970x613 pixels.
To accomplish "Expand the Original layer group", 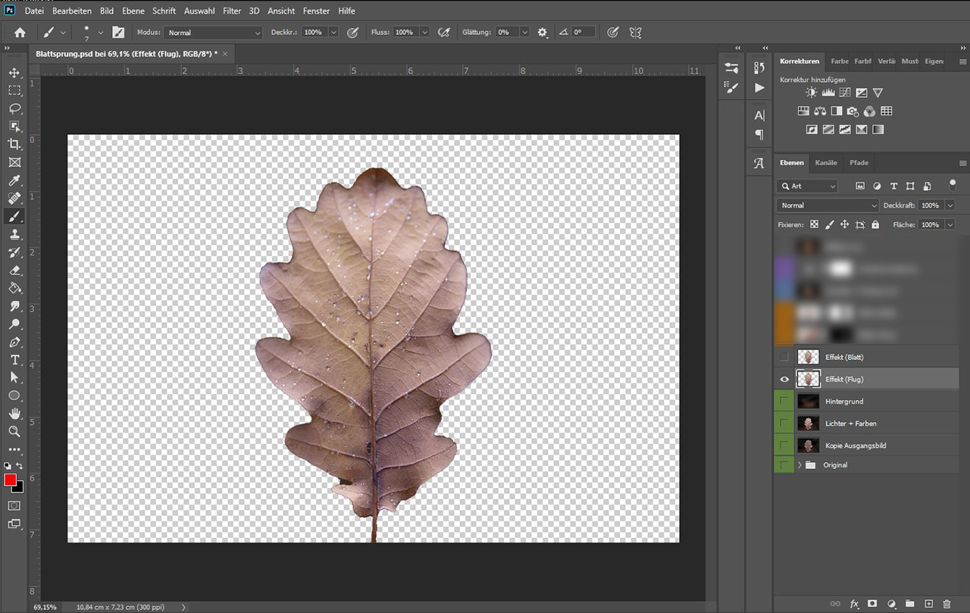I will (x=799, y=464).
